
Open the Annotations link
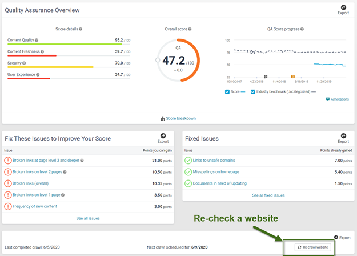(x=340, y=99)
